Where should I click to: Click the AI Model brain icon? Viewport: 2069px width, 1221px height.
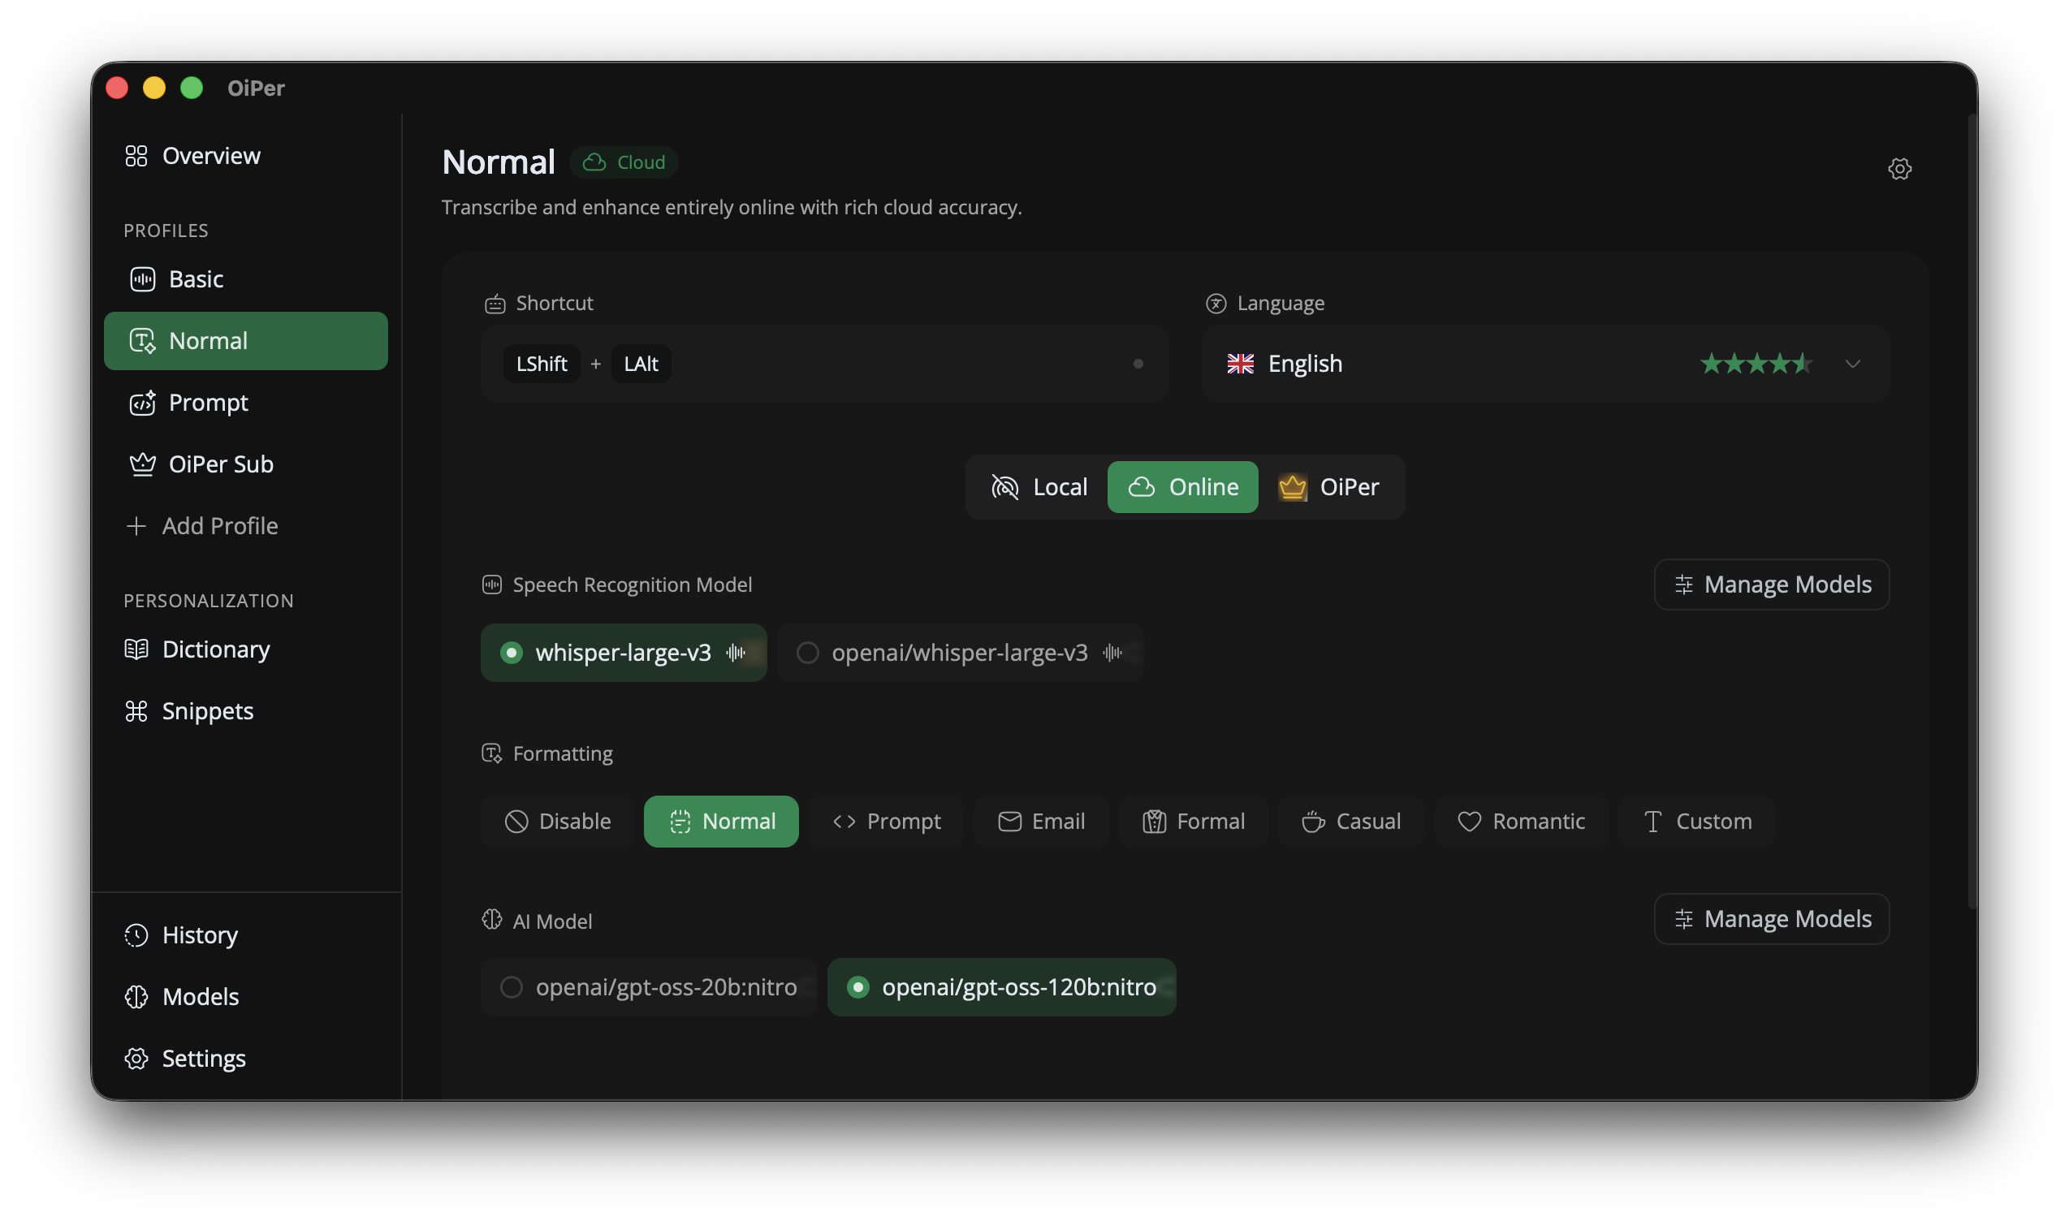pos(491,920)
